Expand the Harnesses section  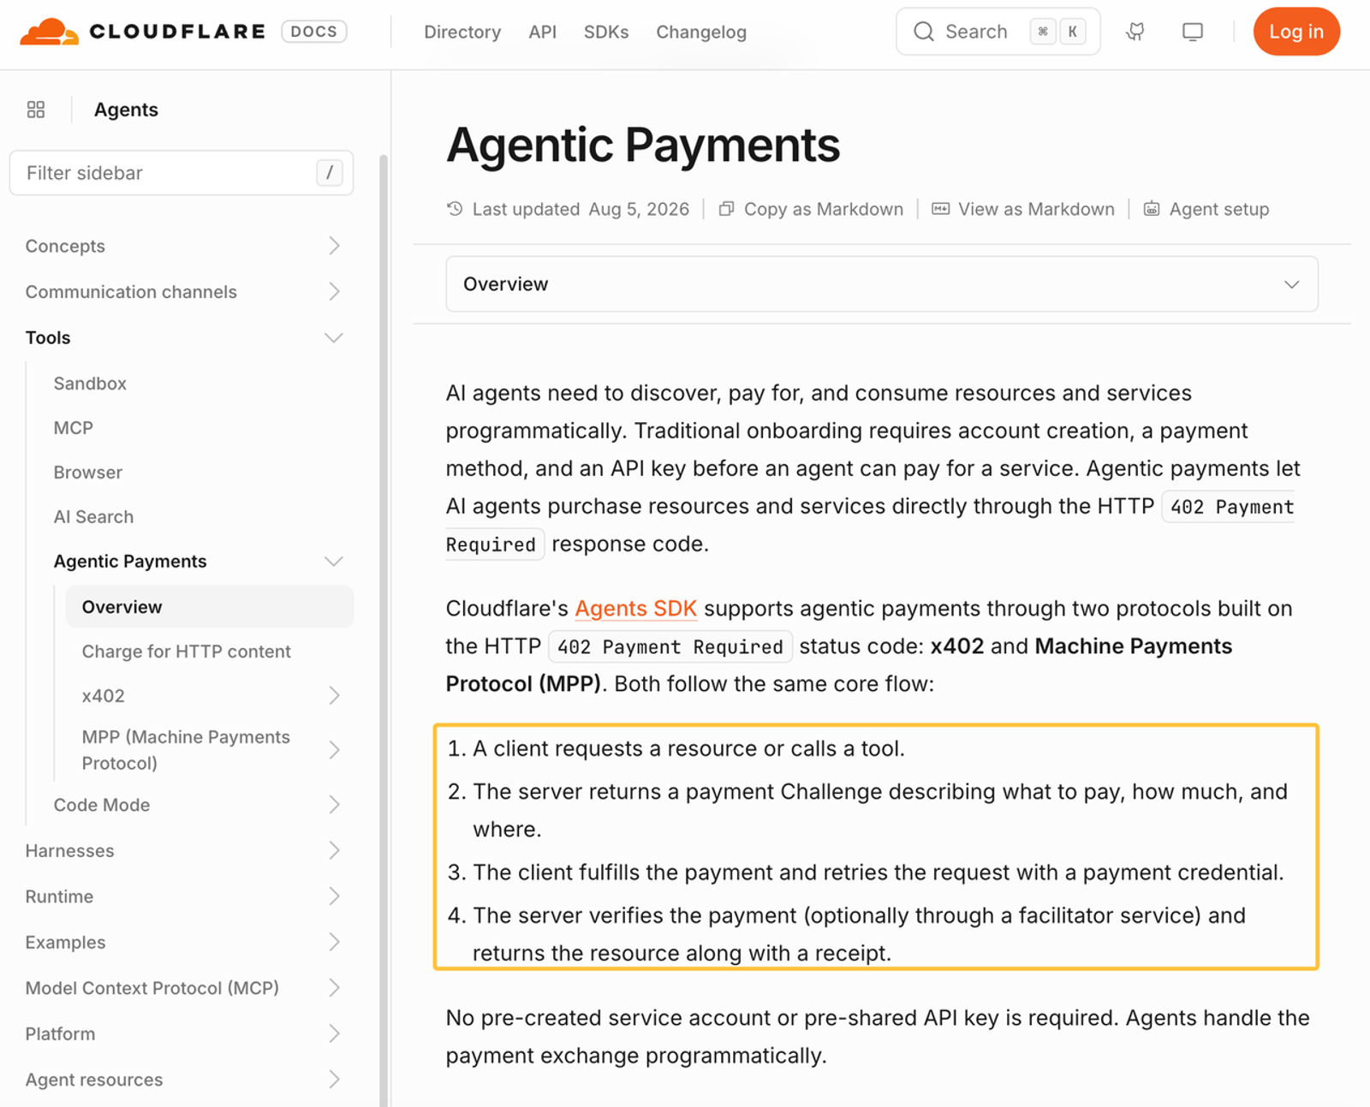[x=183, y=851]
